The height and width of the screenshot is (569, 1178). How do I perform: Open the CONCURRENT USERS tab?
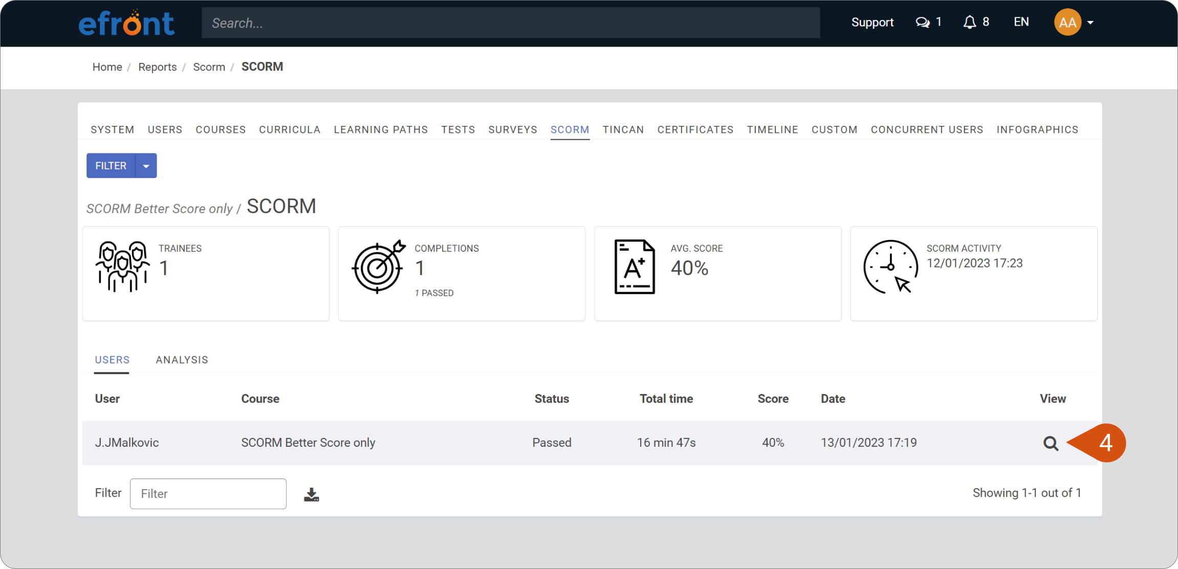pyautogui.click(x=927, y=129)
